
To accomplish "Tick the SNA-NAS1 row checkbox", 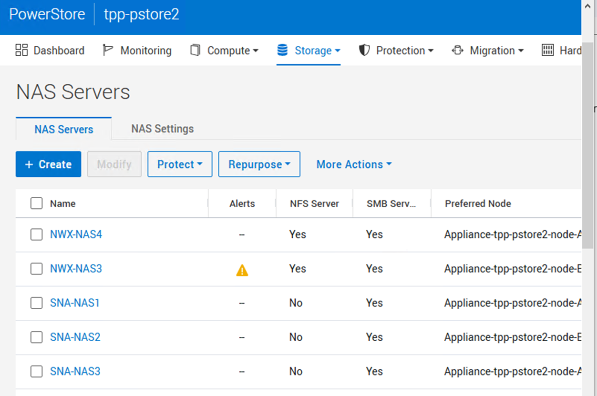I will tap(36, 303).
